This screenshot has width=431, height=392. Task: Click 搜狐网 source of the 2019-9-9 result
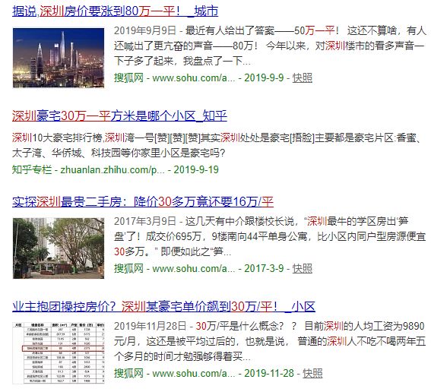click(128, 77)
